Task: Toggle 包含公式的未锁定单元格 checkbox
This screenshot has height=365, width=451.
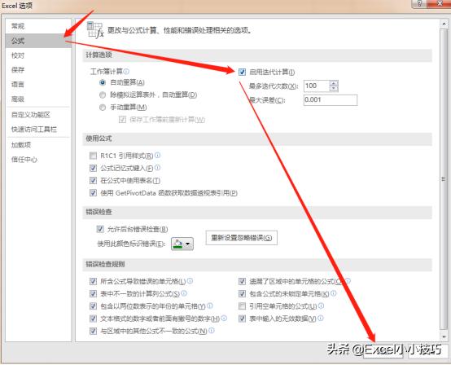Action: click(242, 293)
